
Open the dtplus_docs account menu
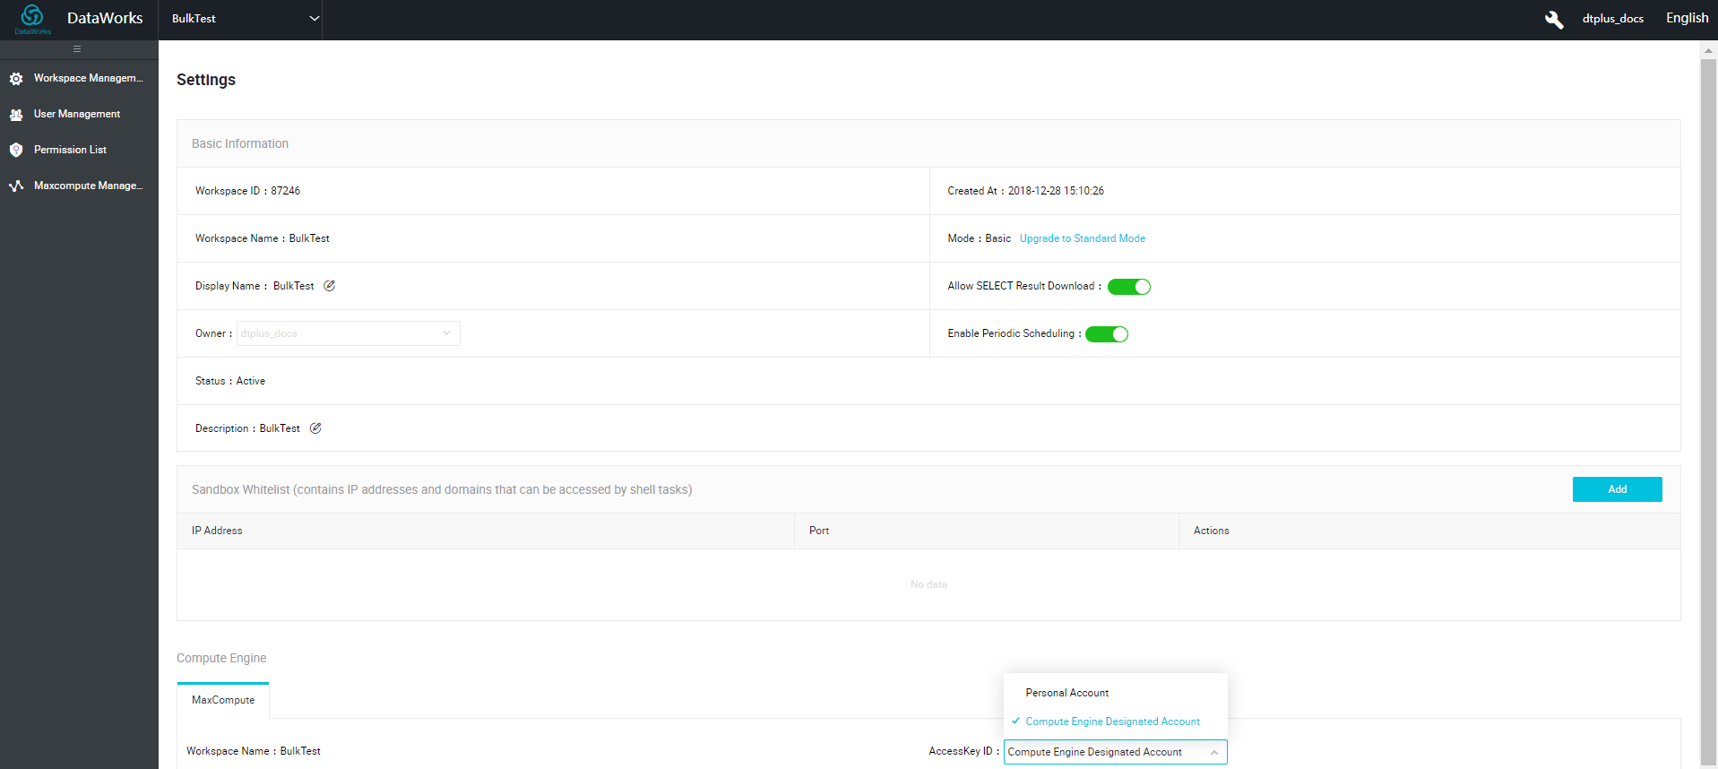1612,19
